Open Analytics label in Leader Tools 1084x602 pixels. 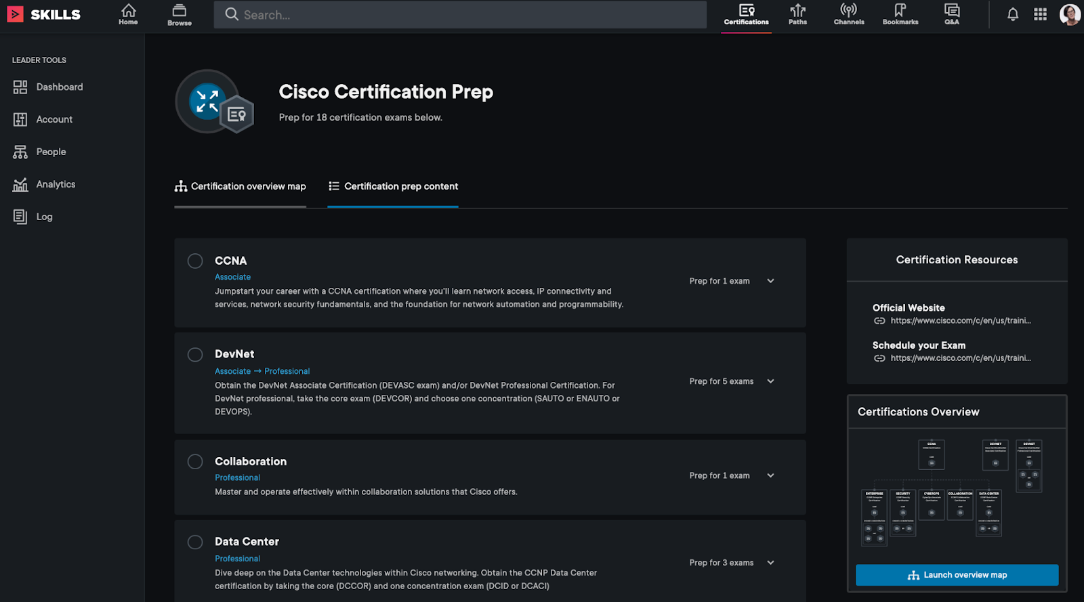[x=56, y=184]
